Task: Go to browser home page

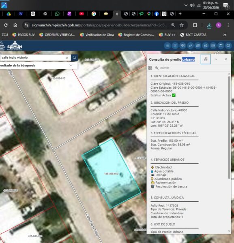Action: (x=15, y=25)
